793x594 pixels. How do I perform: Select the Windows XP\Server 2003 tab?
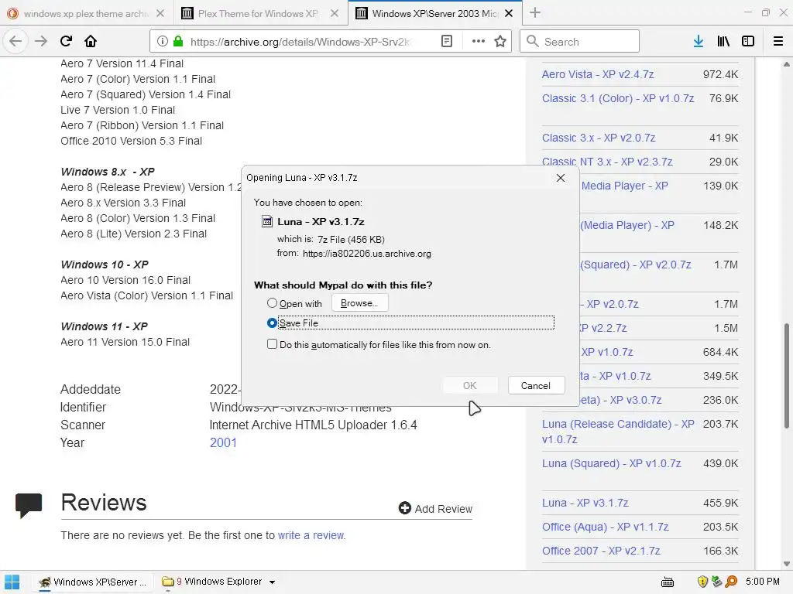coord(434,14)
